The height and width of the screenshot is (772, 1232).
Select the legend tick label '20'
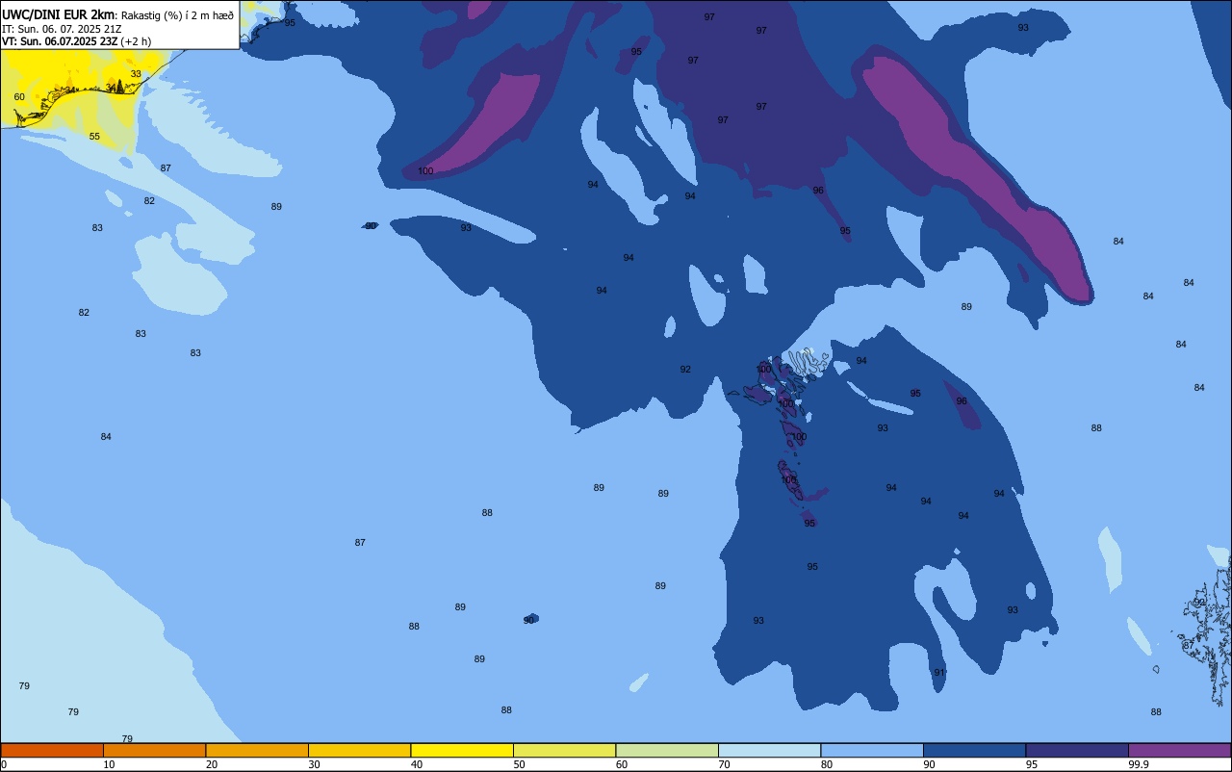coord(212,764)
